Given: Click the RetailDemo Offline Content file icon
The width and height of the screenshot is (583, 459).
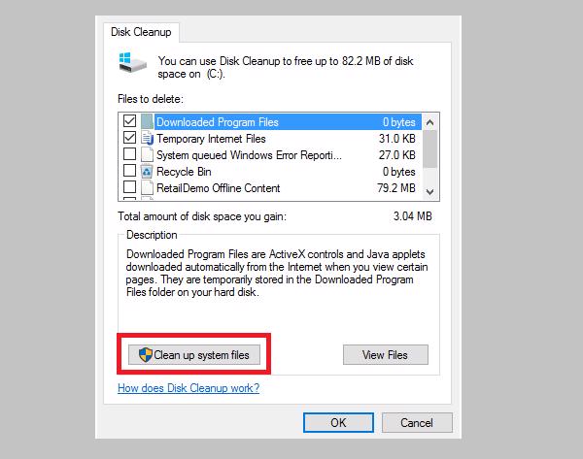Looking at the screenshot, I should click(x=148, y=188).
